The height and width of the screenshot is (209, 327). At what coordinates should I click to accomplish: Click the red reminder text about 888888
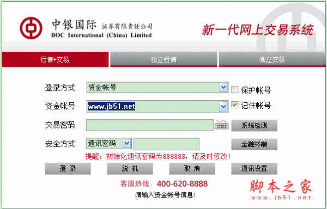(x=158, y=156)
